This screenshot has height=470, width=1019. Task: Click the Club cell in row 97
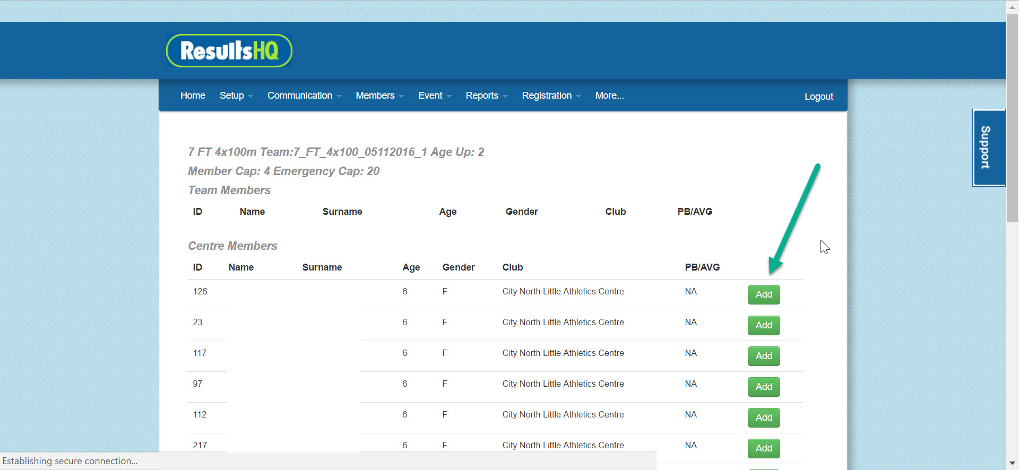[x=563, y=384]
